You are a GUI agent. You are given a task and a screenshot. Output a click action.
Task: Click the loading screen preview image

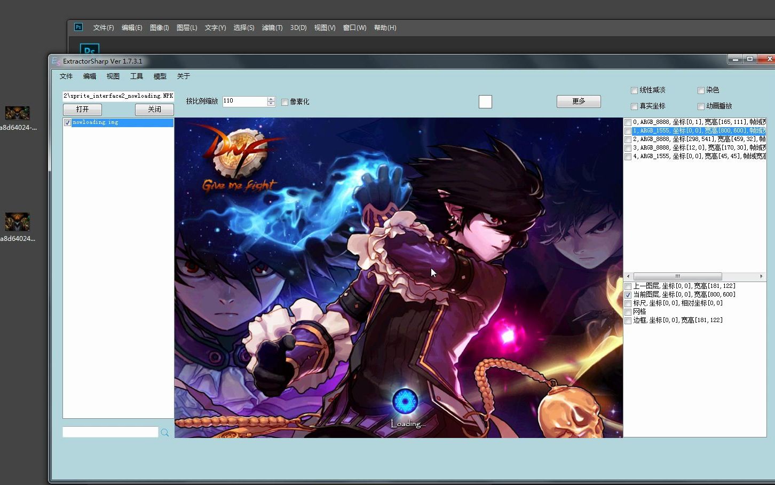(x=399, y=278)
